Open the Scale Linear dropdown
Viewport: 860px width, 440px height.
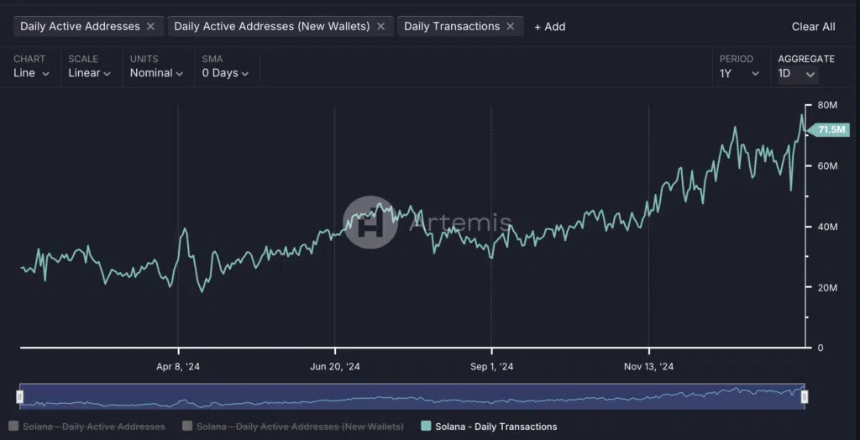(90, 73)
